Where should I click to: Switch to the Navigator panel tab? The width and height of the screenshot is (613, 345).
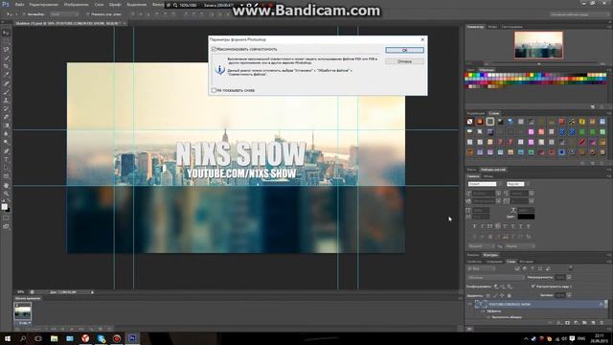[475, 27]
